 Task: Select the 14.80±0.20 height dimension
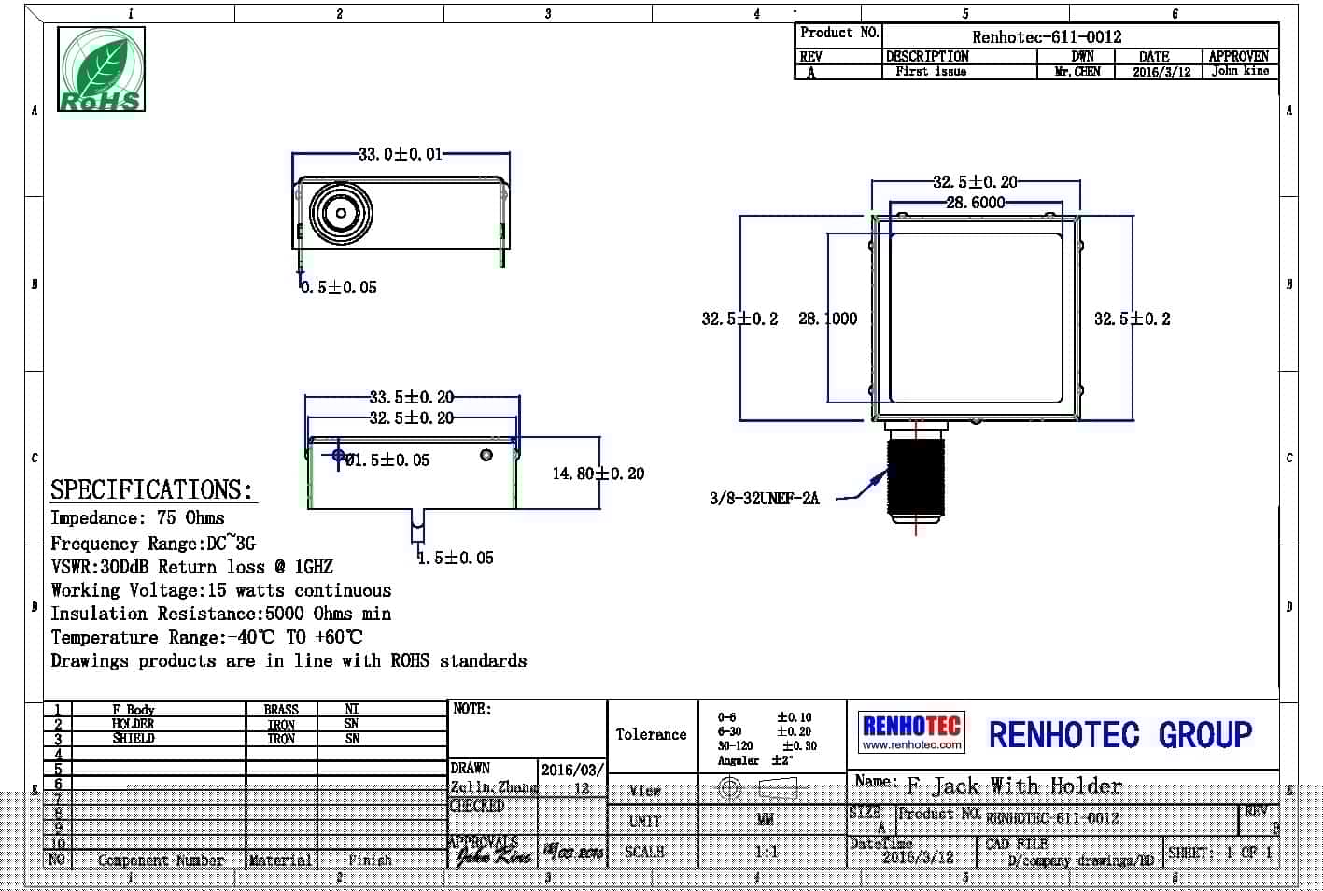point(598,474)
